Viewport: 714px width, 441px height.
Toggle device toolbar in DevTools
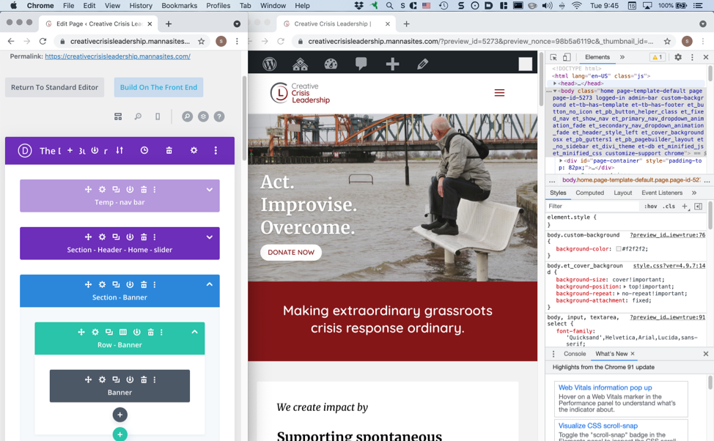coord(567,57)
